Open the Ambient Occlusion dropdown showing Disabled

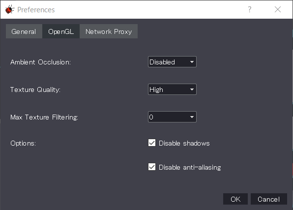(172, 62)
